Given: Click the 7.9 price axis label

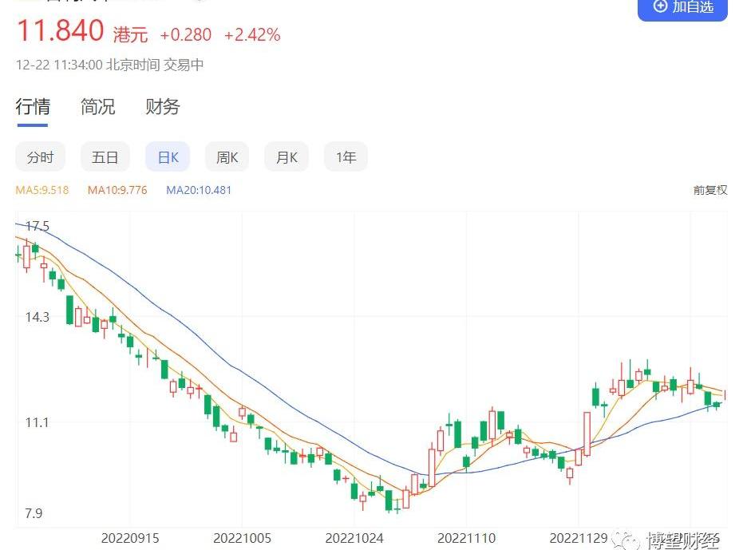Looking at the screenshot, I should tap(34, 513).
